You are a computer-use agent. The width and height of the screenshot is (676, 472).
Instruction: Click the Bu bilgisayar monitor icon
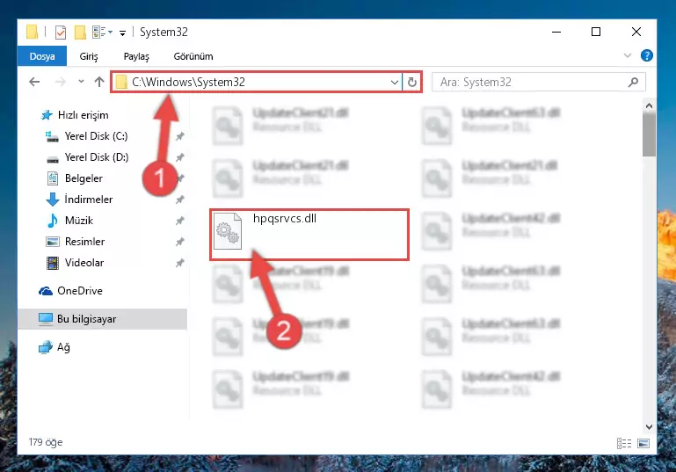click(x=45, y=319)
